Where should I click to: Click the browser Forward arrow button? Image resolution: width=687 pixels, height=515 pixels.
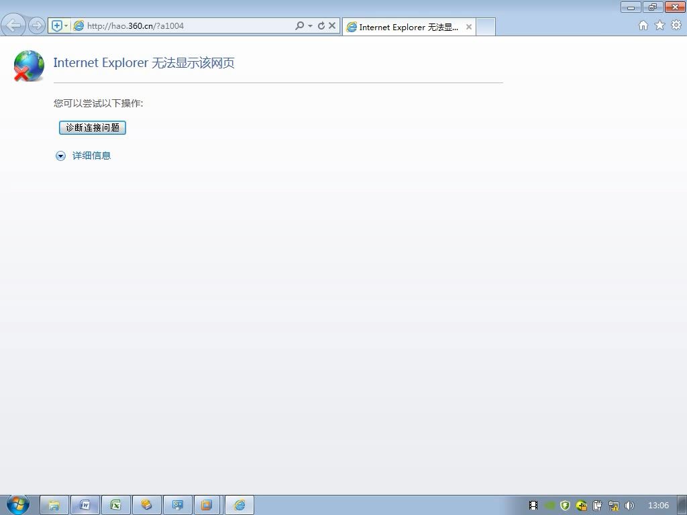coord(37,25)
